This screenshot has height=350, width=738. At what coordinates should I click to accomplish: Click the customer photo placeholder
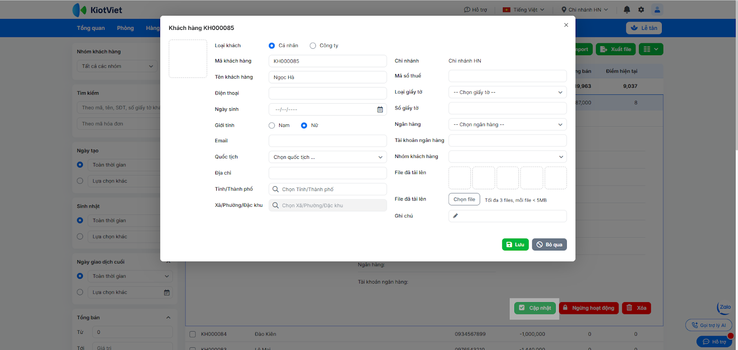[188, 58]
